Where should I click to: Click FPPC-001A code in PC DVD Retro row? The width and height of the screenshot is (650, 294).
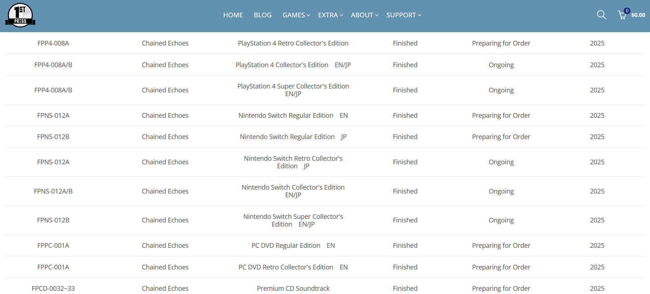click(53, 267)
